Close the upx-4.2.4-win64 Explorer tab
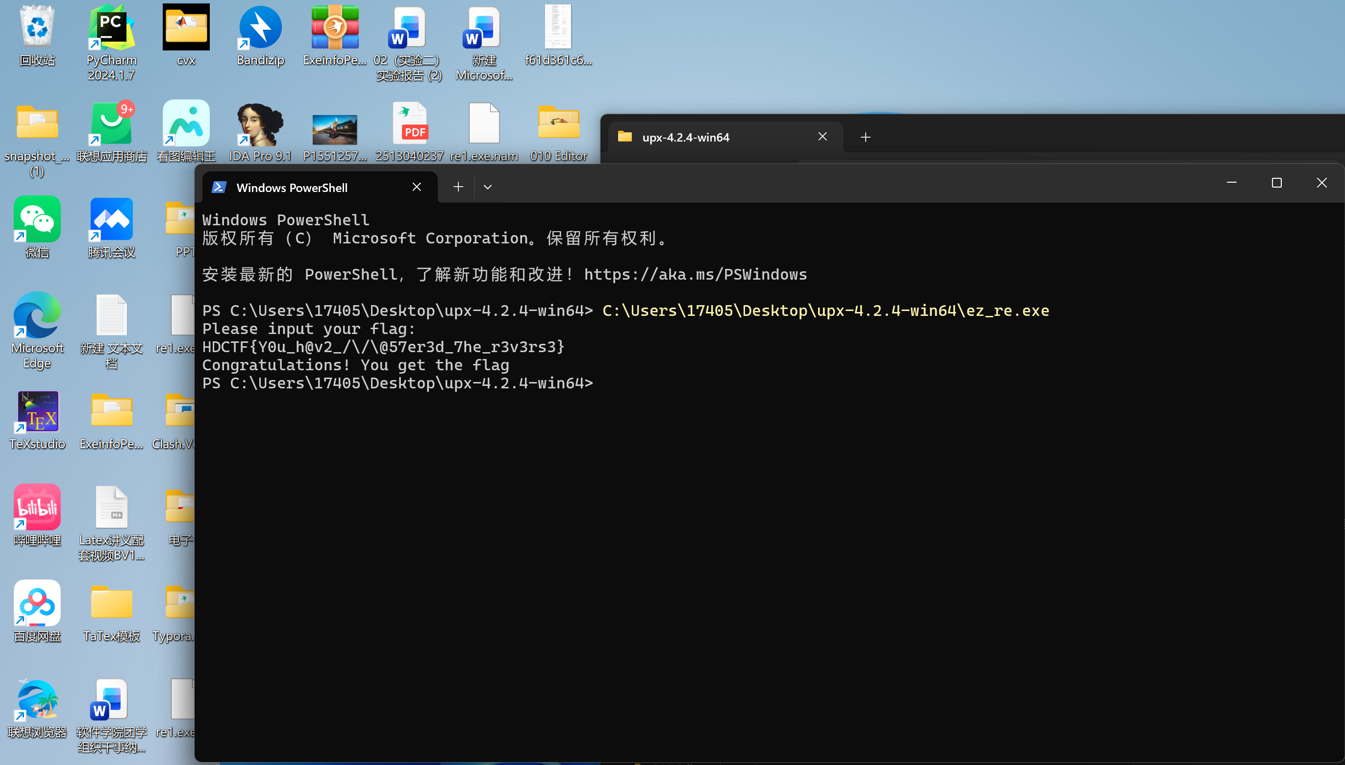Image resolution: width=1345 pixels, height=765 pixels. point(822,137)
